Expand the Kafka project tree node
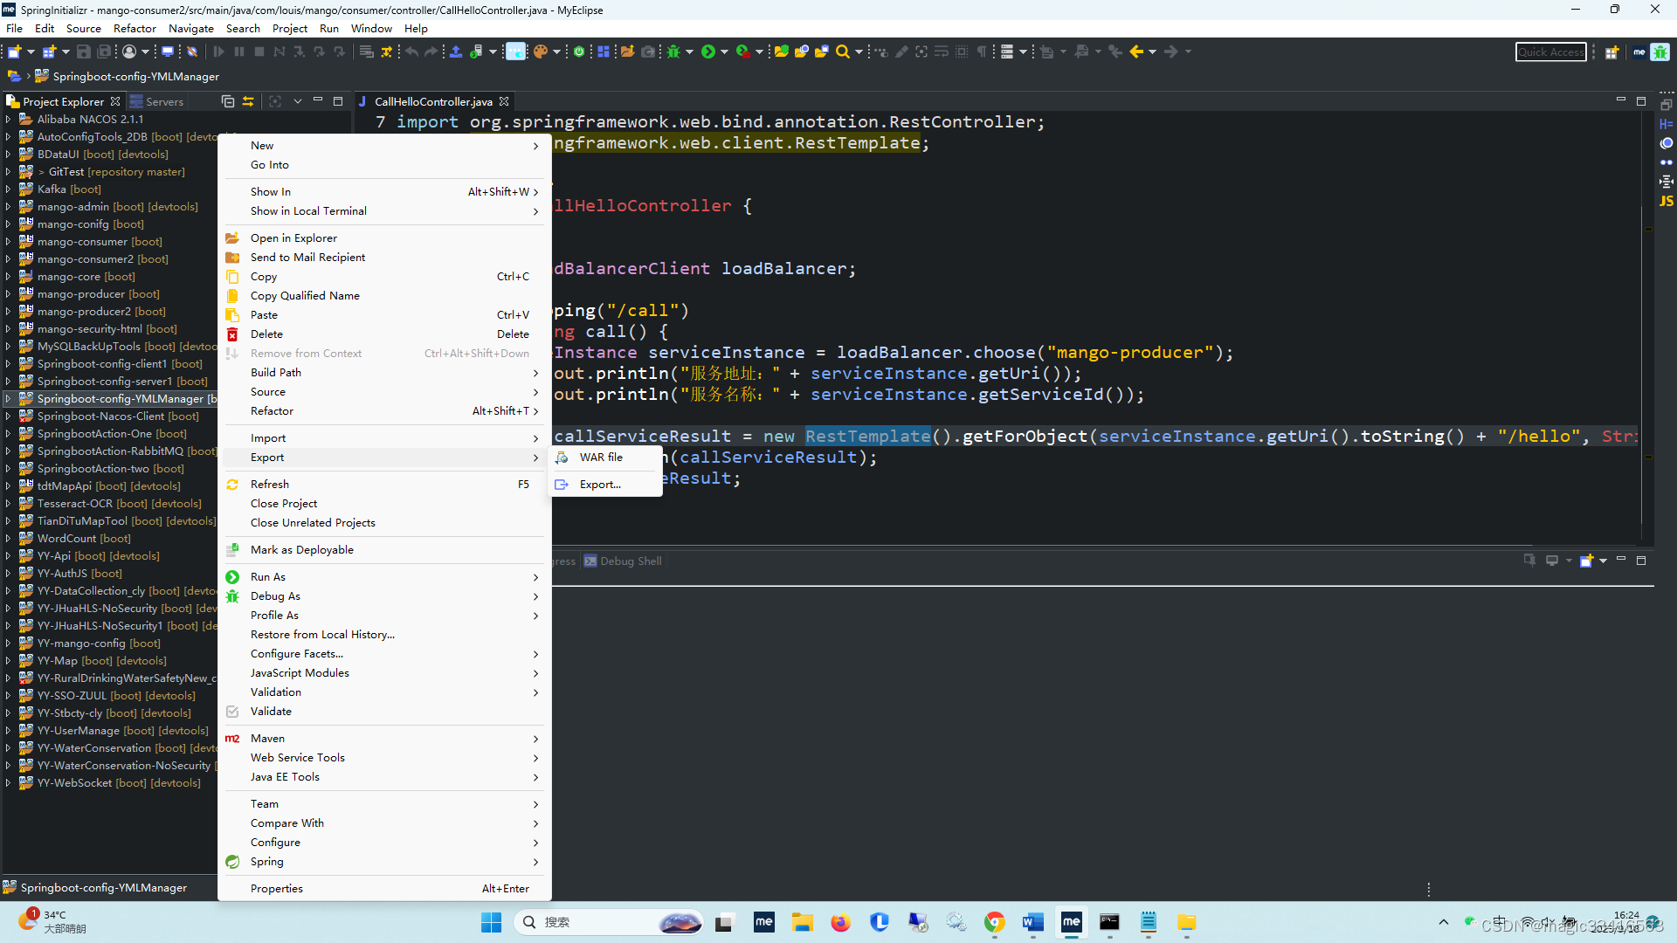The width and height of the screenshot is (1677, 943). [x=8, y=189]
